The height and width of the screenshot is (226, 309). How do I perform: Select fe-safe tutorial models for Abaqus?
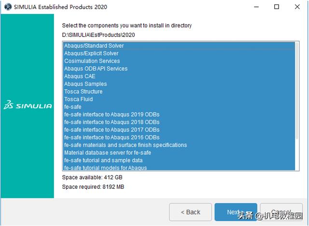(x=179, y=168)
